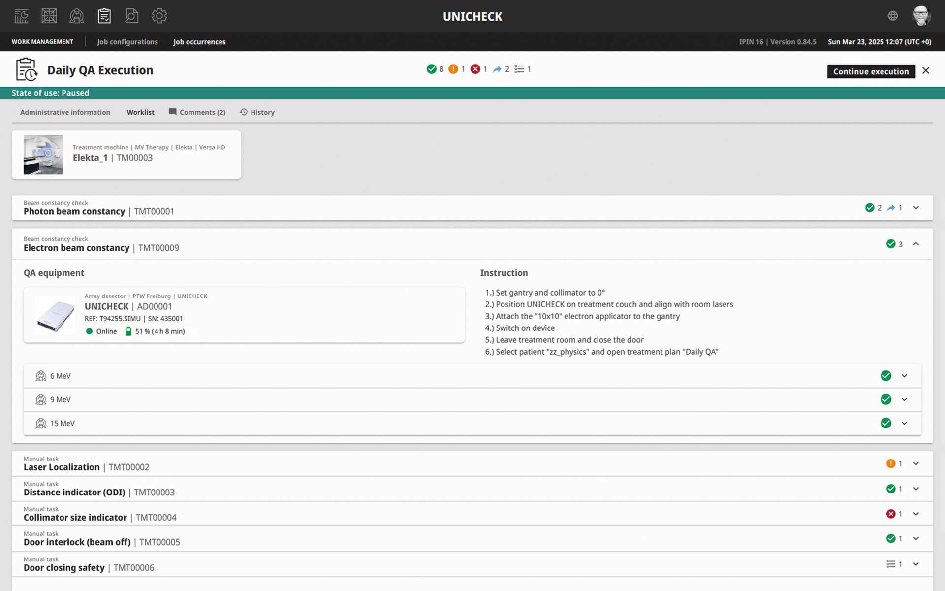Click the Elekta_1 machine thumbnail
Image resolution: width=945 pixels, height=591 pixels.
[x=43, y=155]
